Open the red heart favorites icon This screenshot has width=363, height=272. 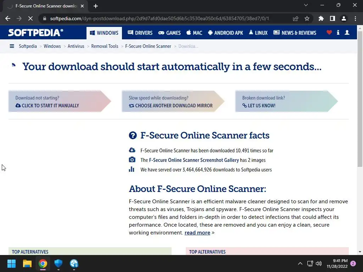329,33
